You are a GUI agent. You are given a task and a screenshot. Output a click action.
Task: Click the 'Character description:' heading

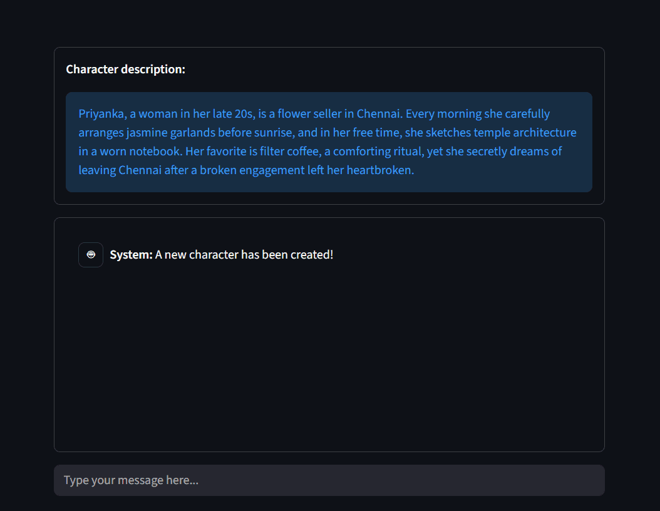[x=125, y=69]
